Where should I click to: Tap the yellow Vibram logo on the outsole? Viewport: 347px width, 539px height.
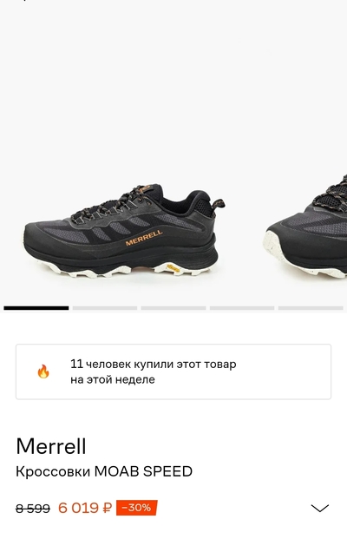point(173,268)
